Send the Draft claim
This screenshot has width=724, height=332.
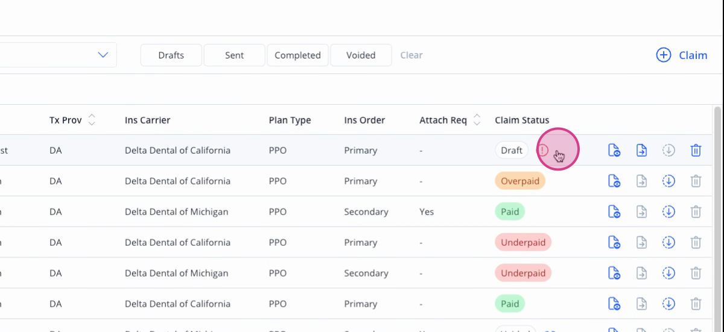pos(641,151)
